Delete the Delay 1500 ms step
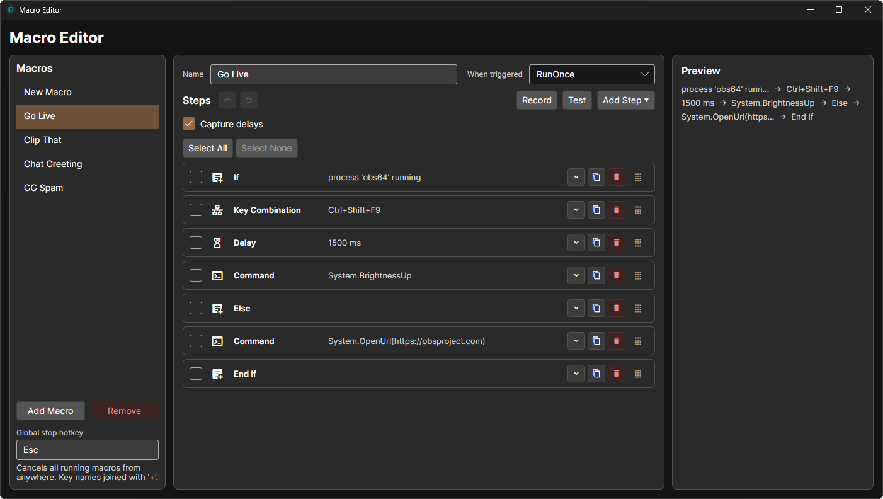 point(617,243)
